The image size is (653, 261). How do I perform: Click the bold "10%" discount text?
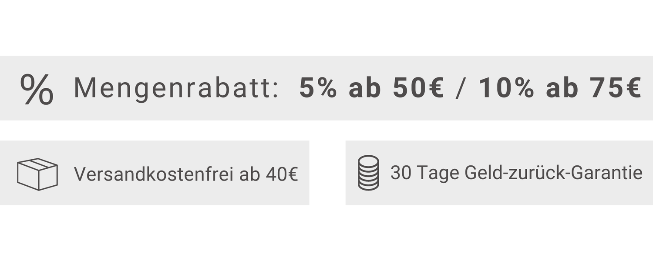pos(507,88)
